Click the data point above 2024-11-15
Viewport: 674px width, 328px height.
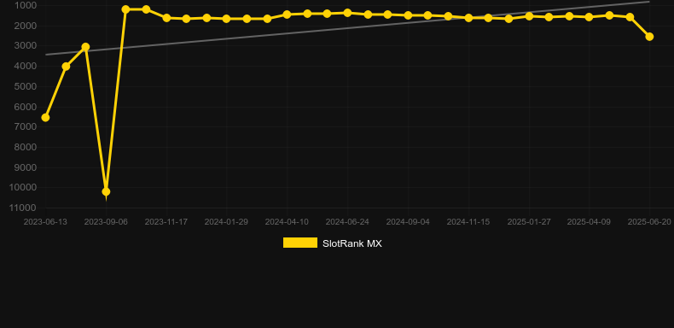point(468,18)
